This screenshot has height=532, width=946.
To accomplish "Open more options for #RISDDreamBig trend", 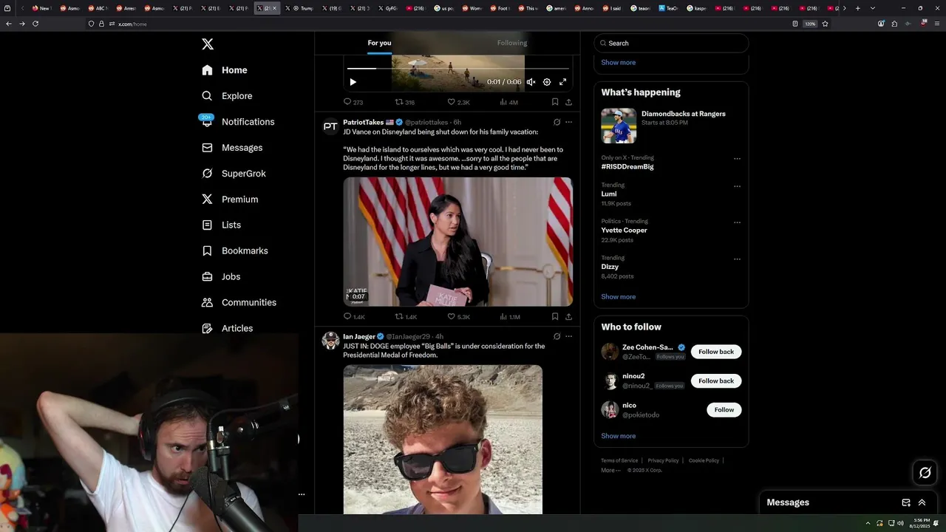I will [737, 159].
